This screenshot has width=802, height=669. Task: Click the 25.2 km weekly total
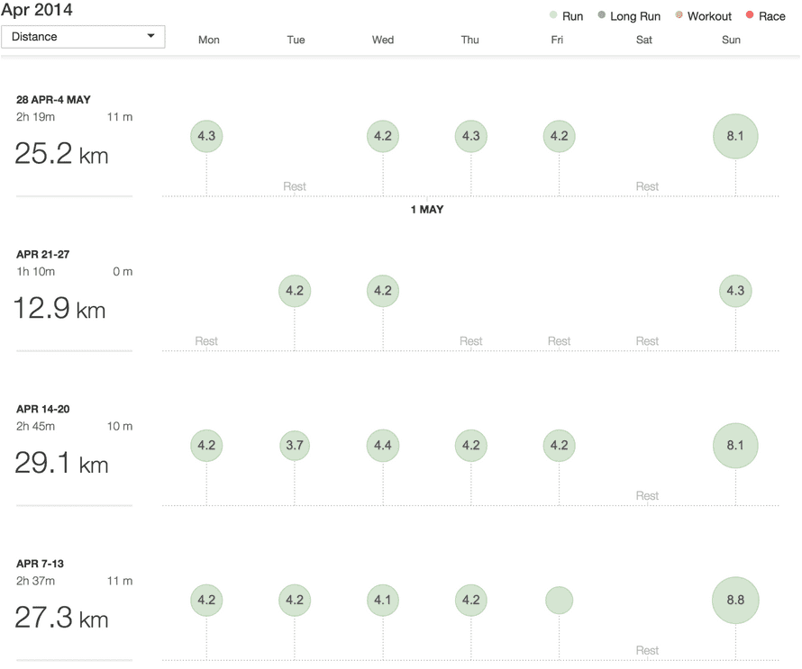coord(60,153)
